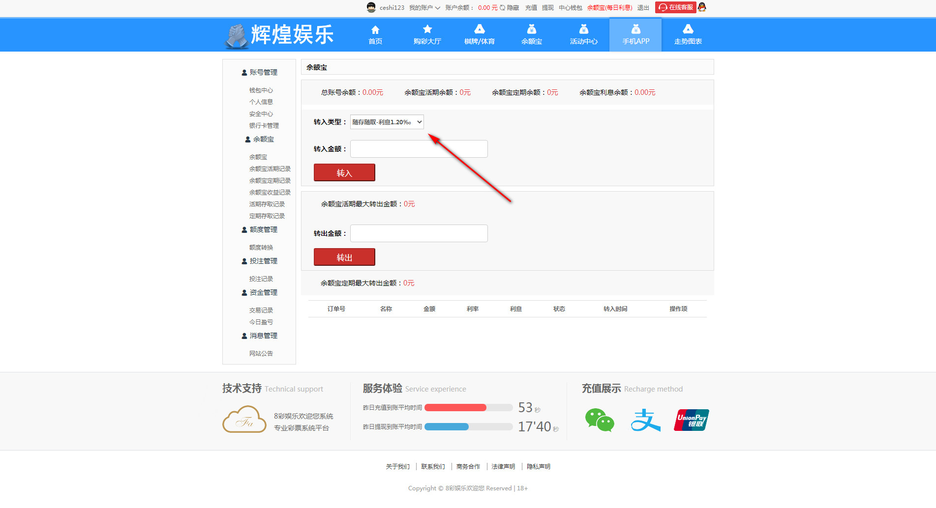Click the 走势图表 navigation icon
Viewport: 936px width, 508px height.
coord(688,30)
